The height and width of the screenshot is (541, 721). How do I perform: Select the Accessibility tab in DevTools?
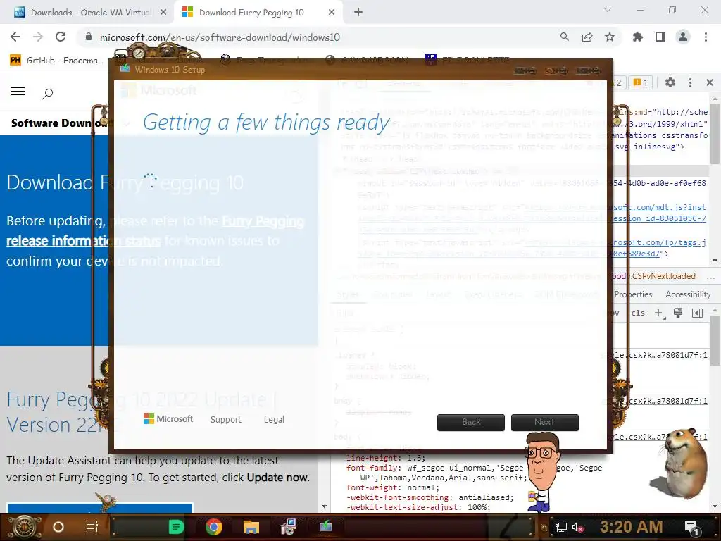[x=688, y=294]
